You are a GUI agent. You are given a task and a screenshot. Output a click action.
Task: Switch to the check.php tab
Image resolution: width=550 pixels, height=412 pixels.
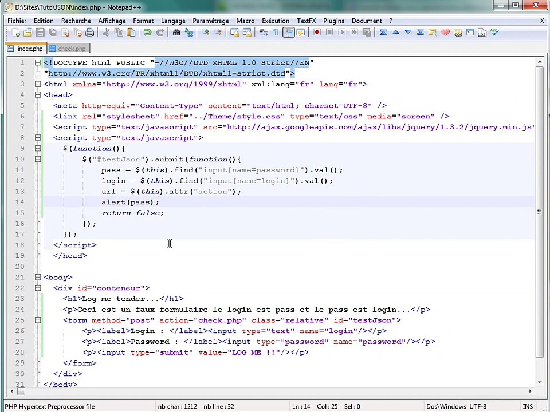68,49
